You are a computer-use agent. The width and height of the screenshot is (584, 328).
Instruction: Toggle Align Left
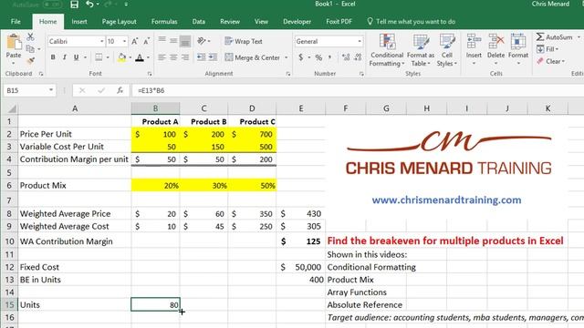tap(162, 57)
